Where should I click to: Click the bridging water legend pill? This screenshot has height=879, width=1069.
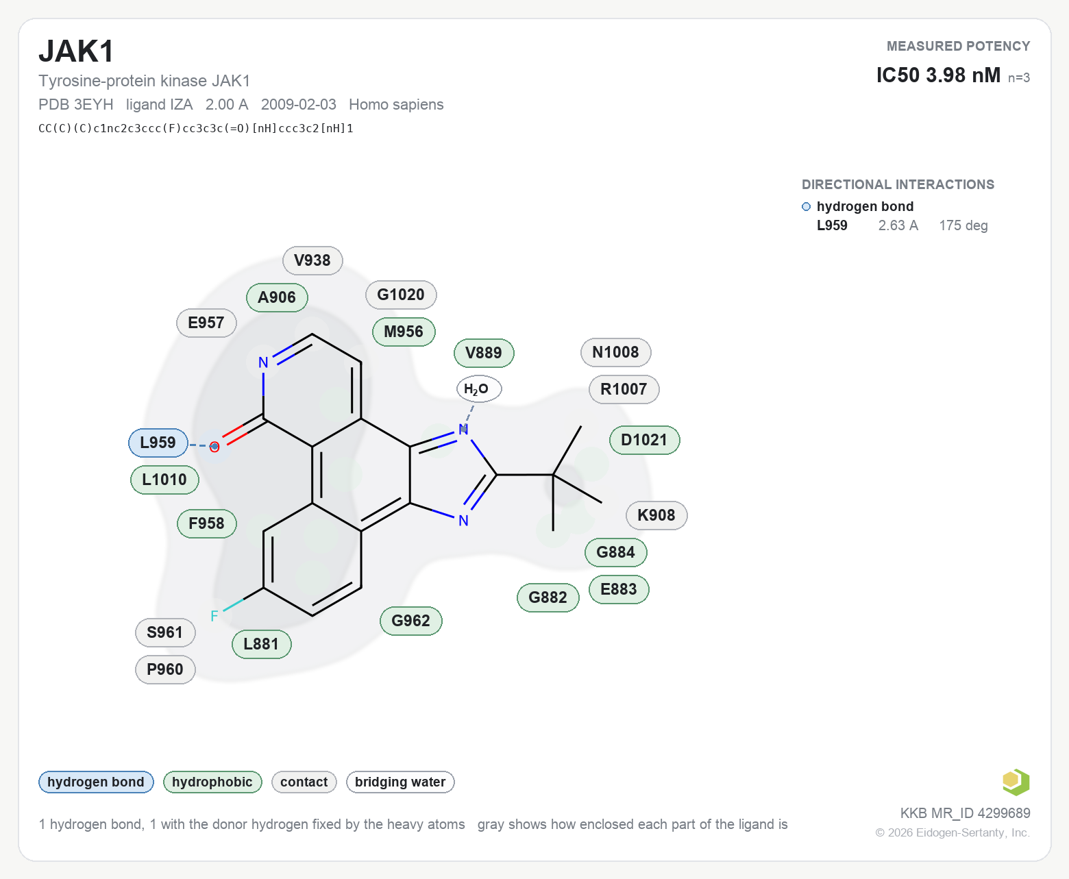[x=400, y=782]
